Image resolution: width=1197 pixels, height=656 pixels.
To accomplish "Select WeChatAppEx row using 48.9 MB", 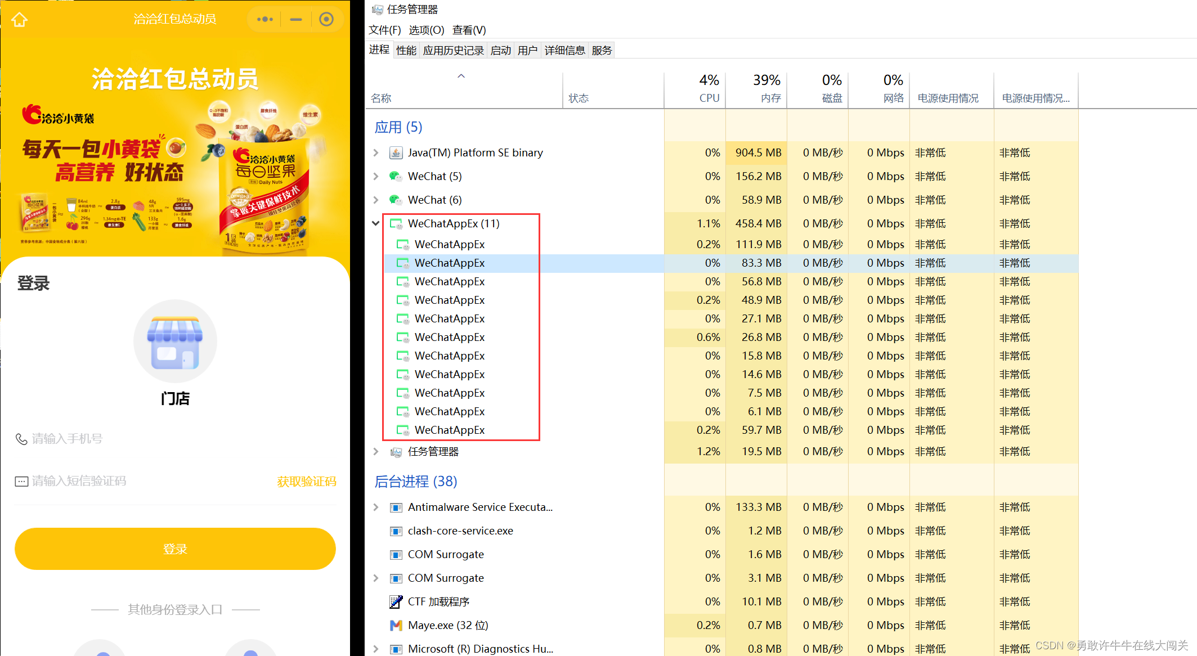I will 731,300.
